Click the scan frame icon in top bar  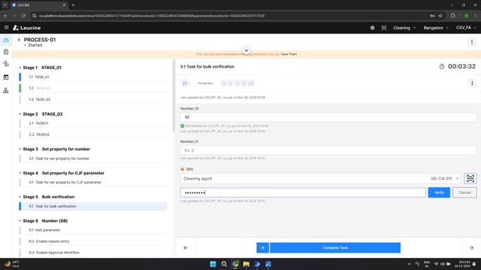pyautogui.click(x=384, y=28)
